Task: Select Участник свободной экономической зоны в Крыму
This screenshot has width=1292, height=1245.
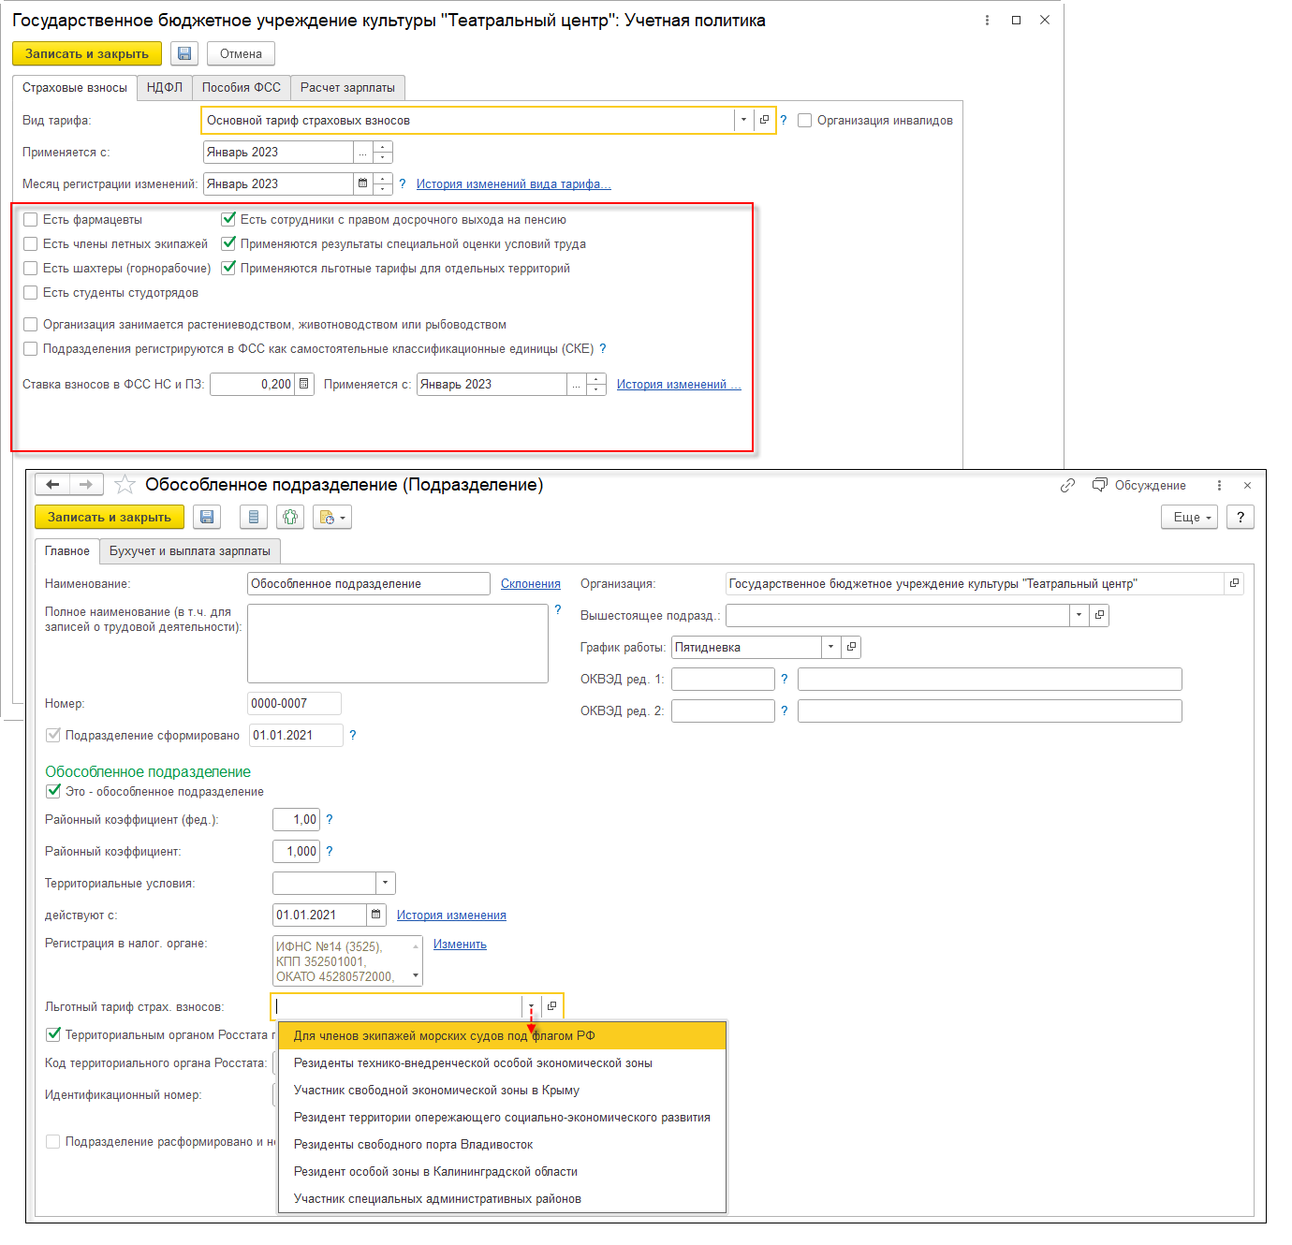Action: point(503,1090)
